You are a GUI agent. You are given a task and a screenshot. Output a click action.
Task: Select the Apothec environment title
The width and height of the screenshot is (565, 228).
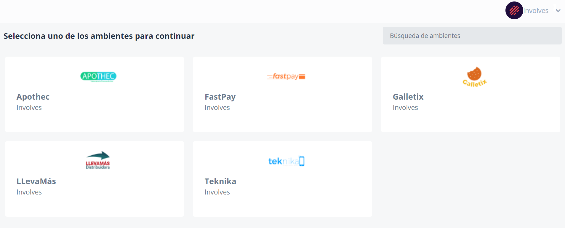click(33, 97)
